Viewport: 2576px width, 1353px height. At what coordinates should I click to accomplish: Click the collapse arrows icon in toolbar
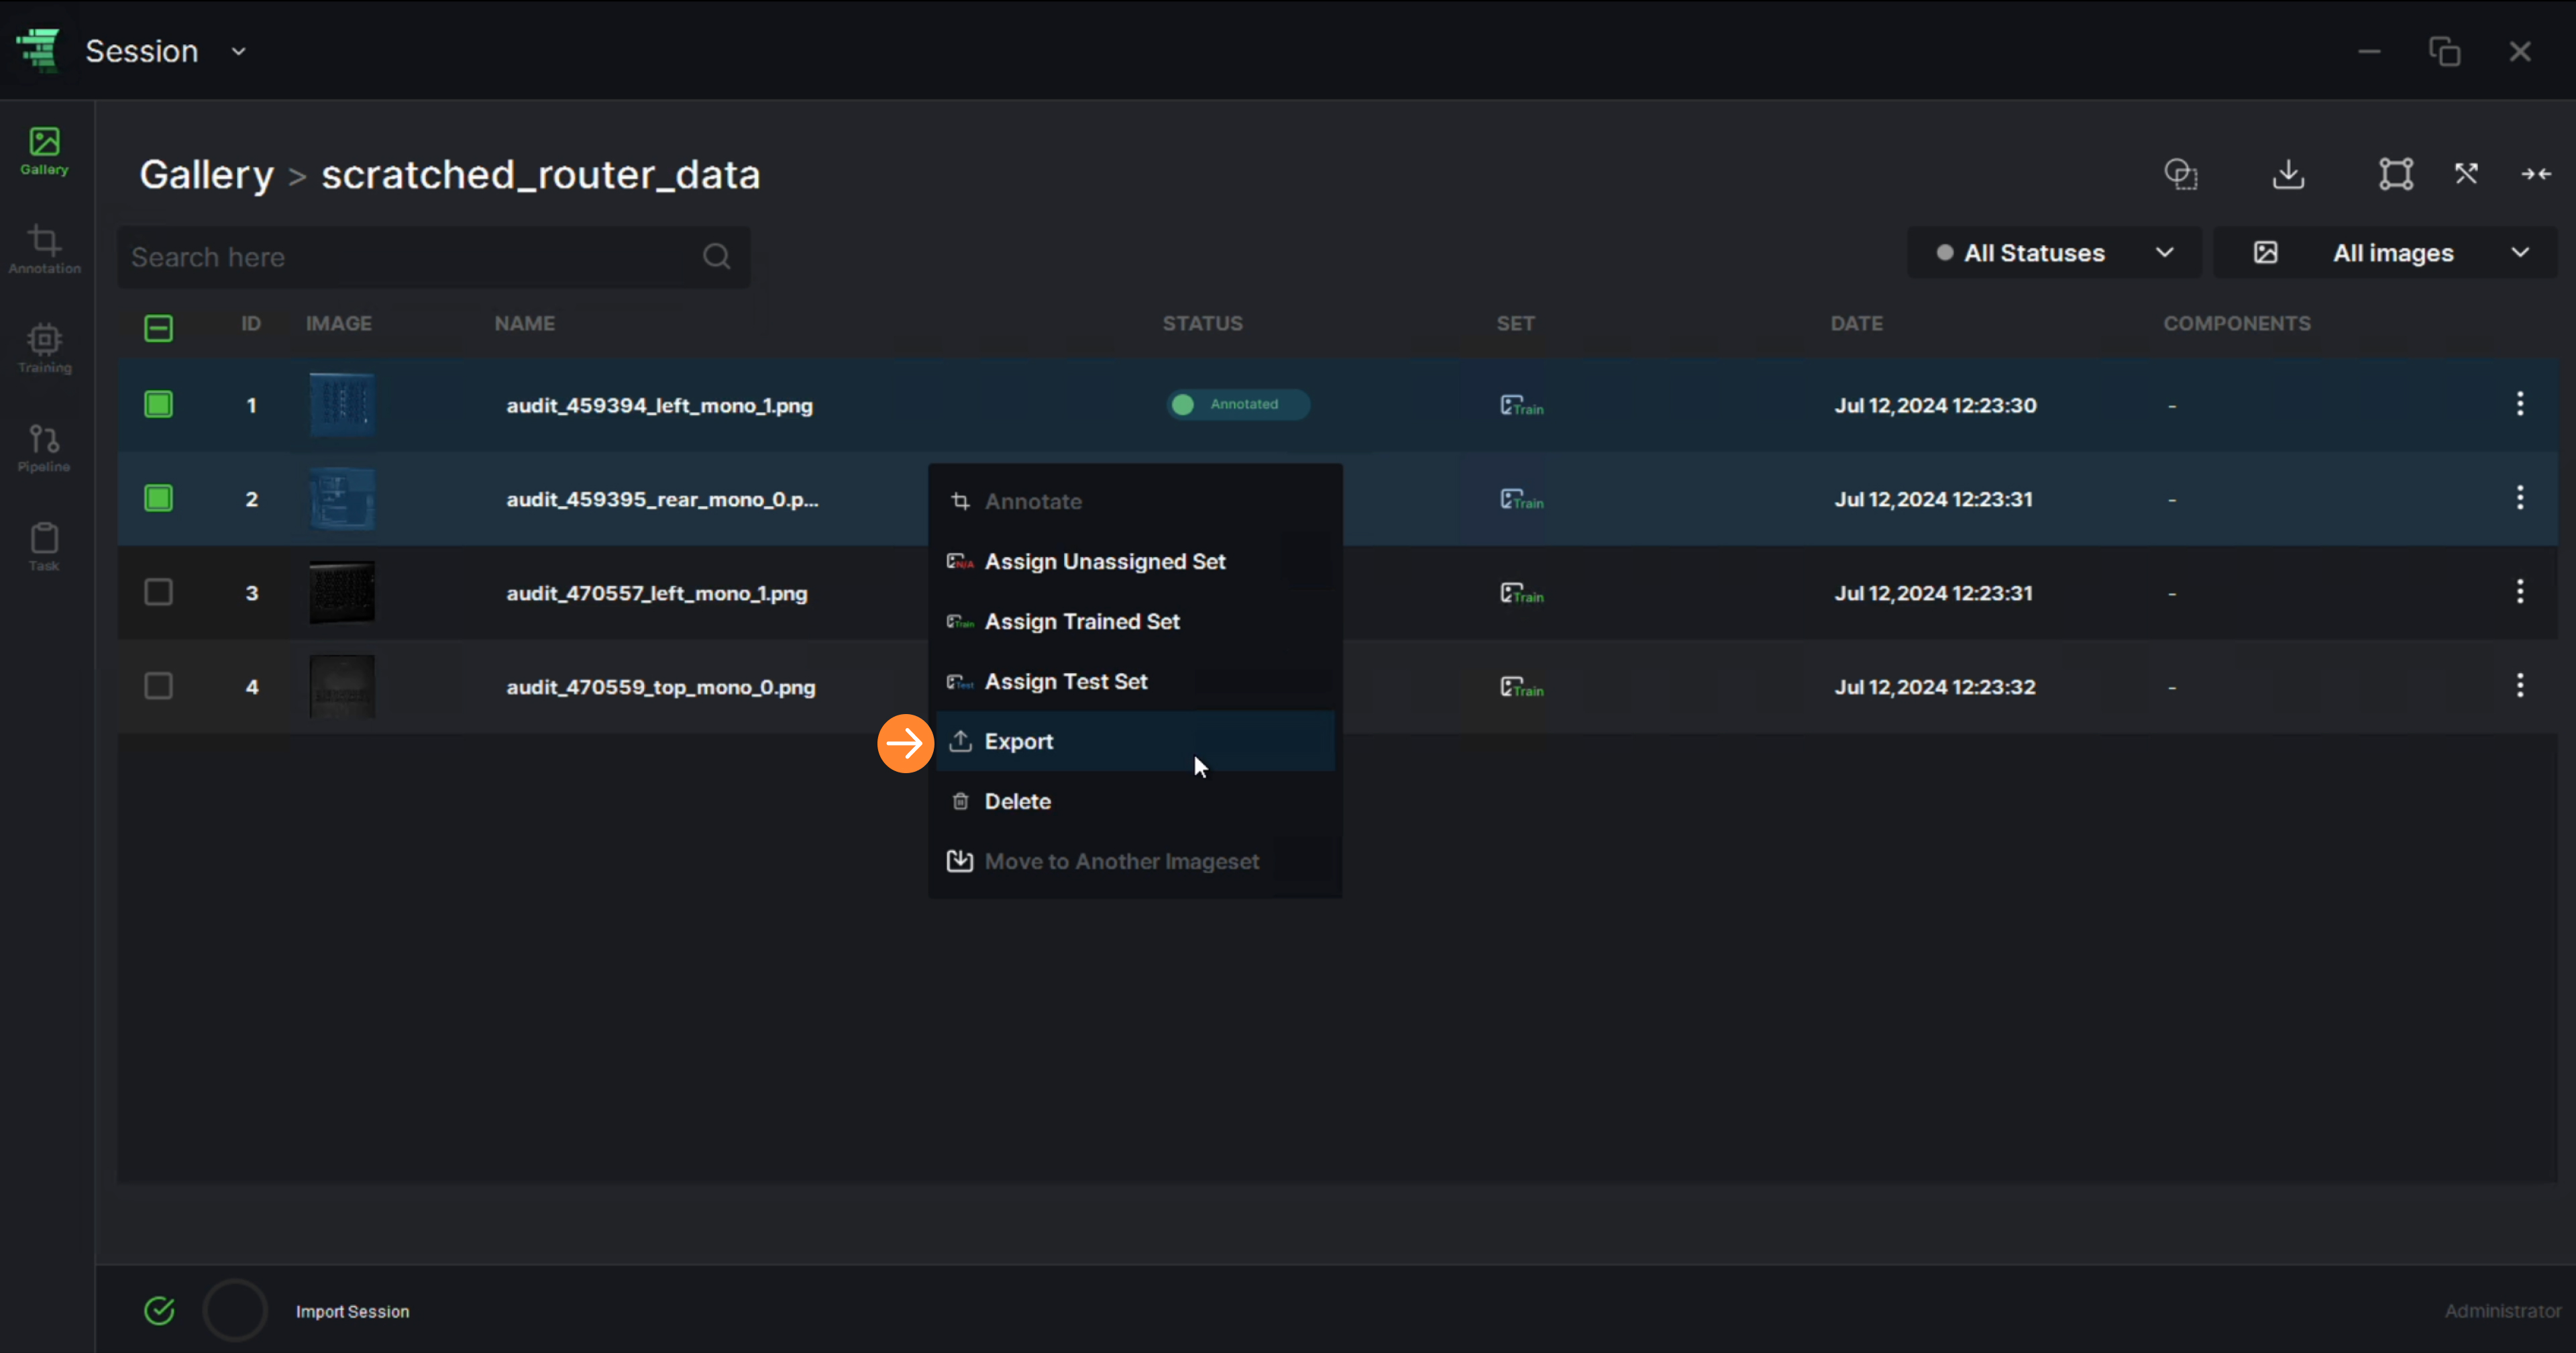click(2536, 174)
